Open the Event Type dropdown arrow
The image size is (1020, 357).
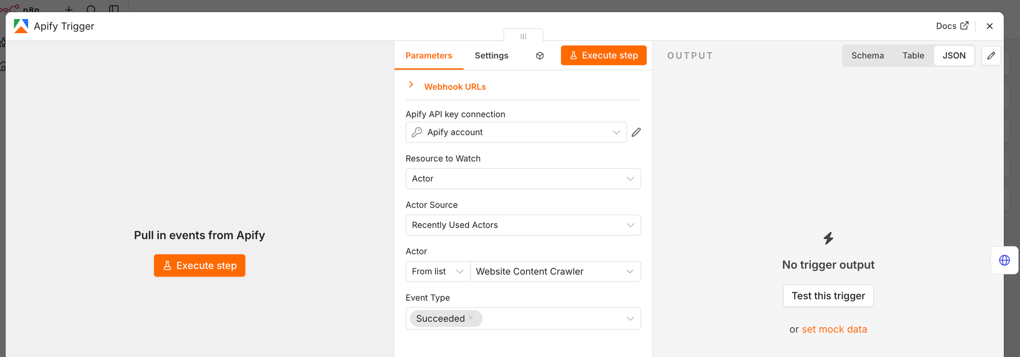tap(630, 319)
